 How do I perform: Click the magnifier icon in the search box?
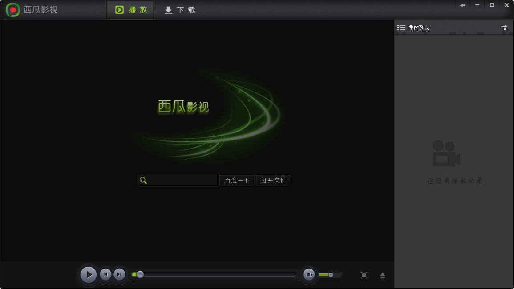[x=142, y=180]
